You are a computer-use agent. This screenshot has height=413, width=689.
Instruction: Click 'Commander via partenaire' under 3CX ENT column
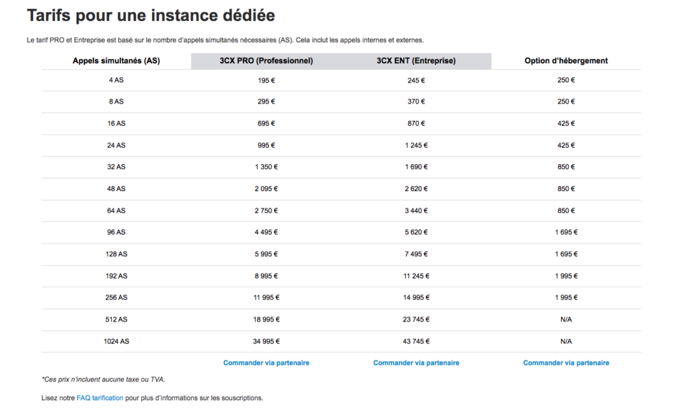point(416,363)
